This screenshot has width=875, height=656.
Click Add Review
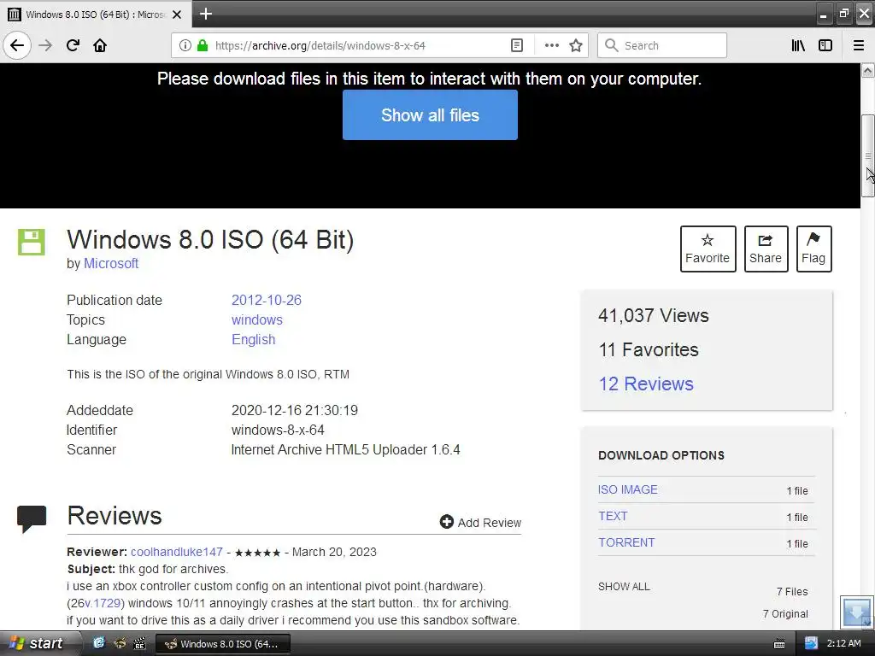coord(480,522)
